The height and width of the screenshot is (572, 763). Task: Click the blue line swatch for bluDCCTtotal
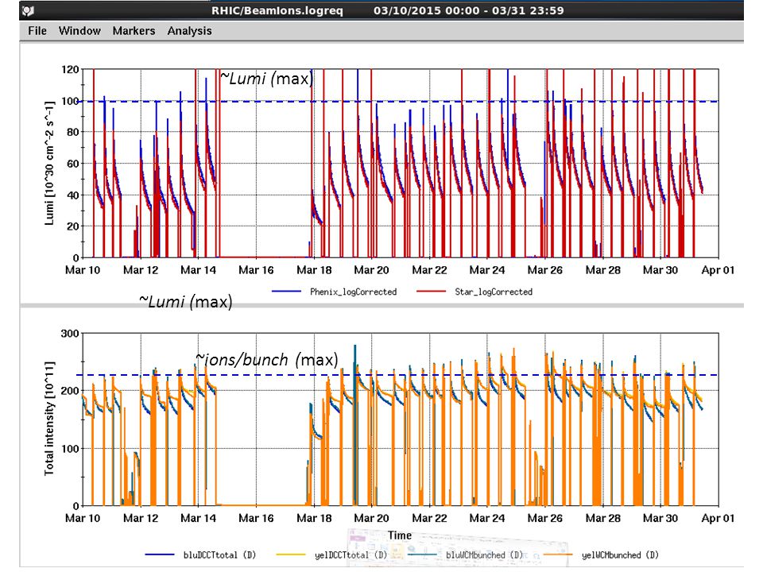click(160, 555)
